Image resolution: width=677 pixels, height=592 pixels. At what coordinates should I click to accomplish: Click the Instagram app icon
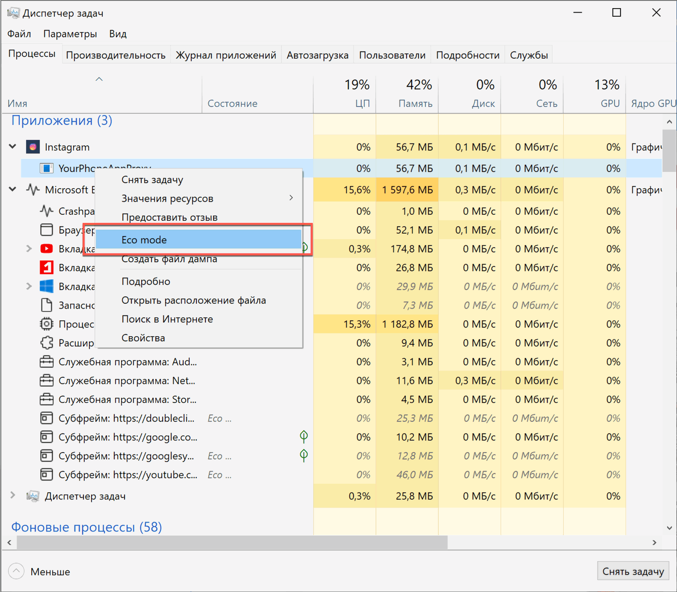tap(33, 147)
